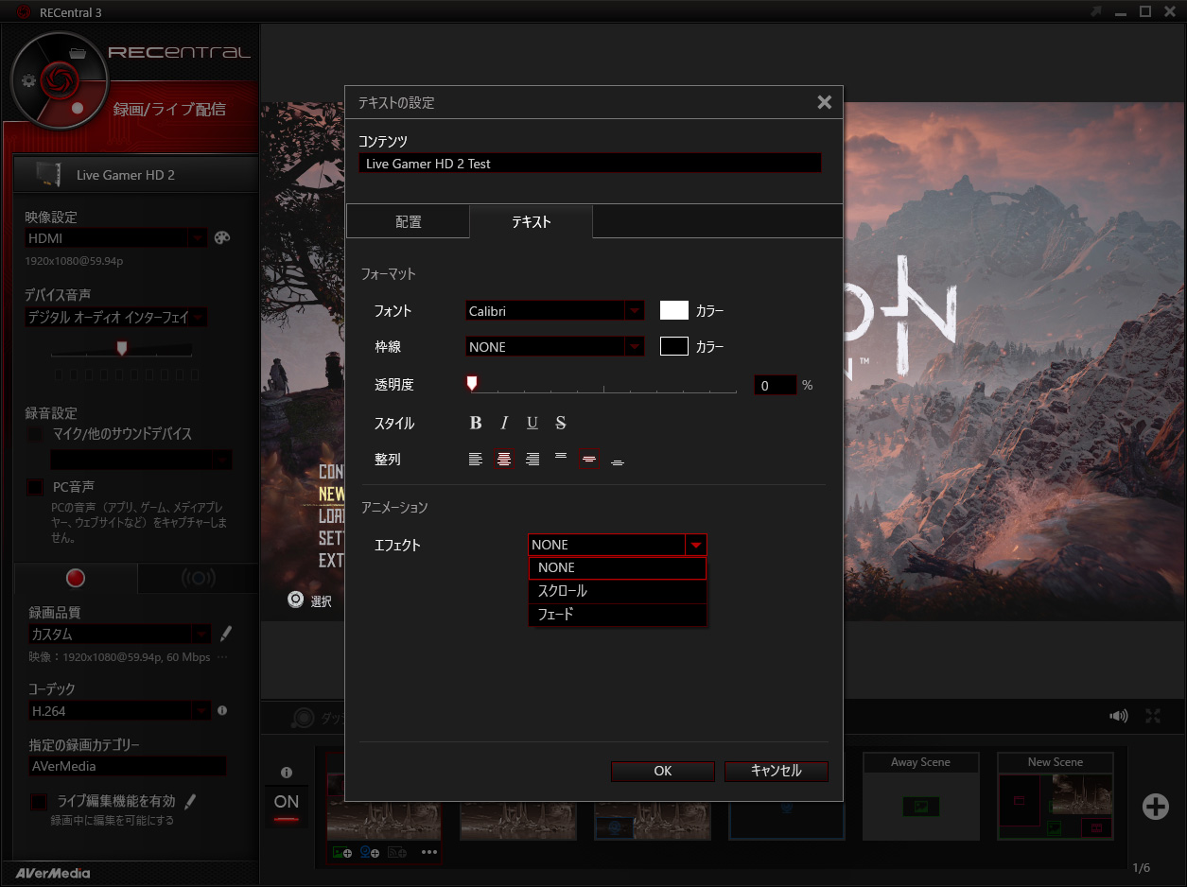Add a new scene with plus icon
The height and width of the screenshot is (887, 1187).
(x=1155, y=806)
